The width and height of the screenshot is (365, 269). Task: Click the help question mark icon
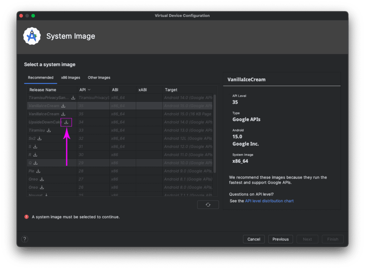25,239
